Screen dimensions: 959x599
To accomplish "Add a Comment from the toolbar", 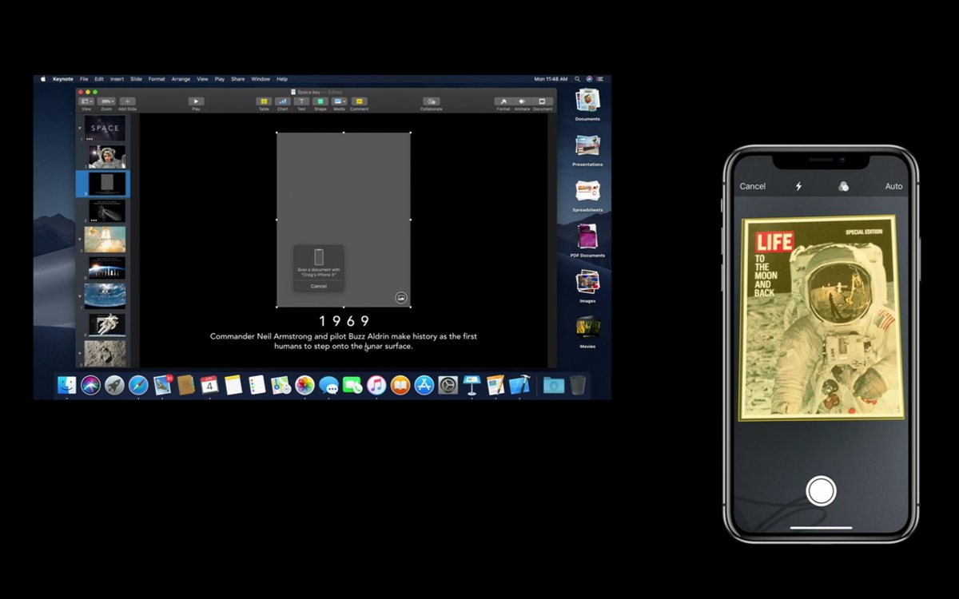I will (359, 101).
